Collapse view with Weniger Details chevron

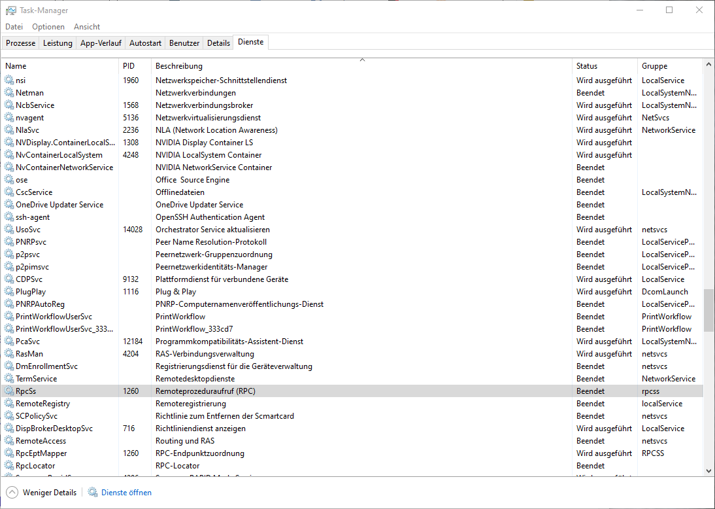point(12,492)
